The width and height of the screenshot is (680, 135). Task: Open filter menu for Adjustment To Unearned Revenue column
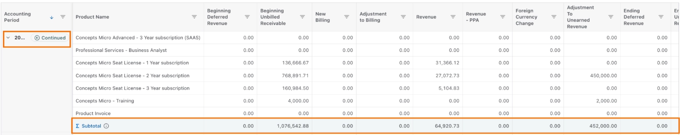(611, 17)
